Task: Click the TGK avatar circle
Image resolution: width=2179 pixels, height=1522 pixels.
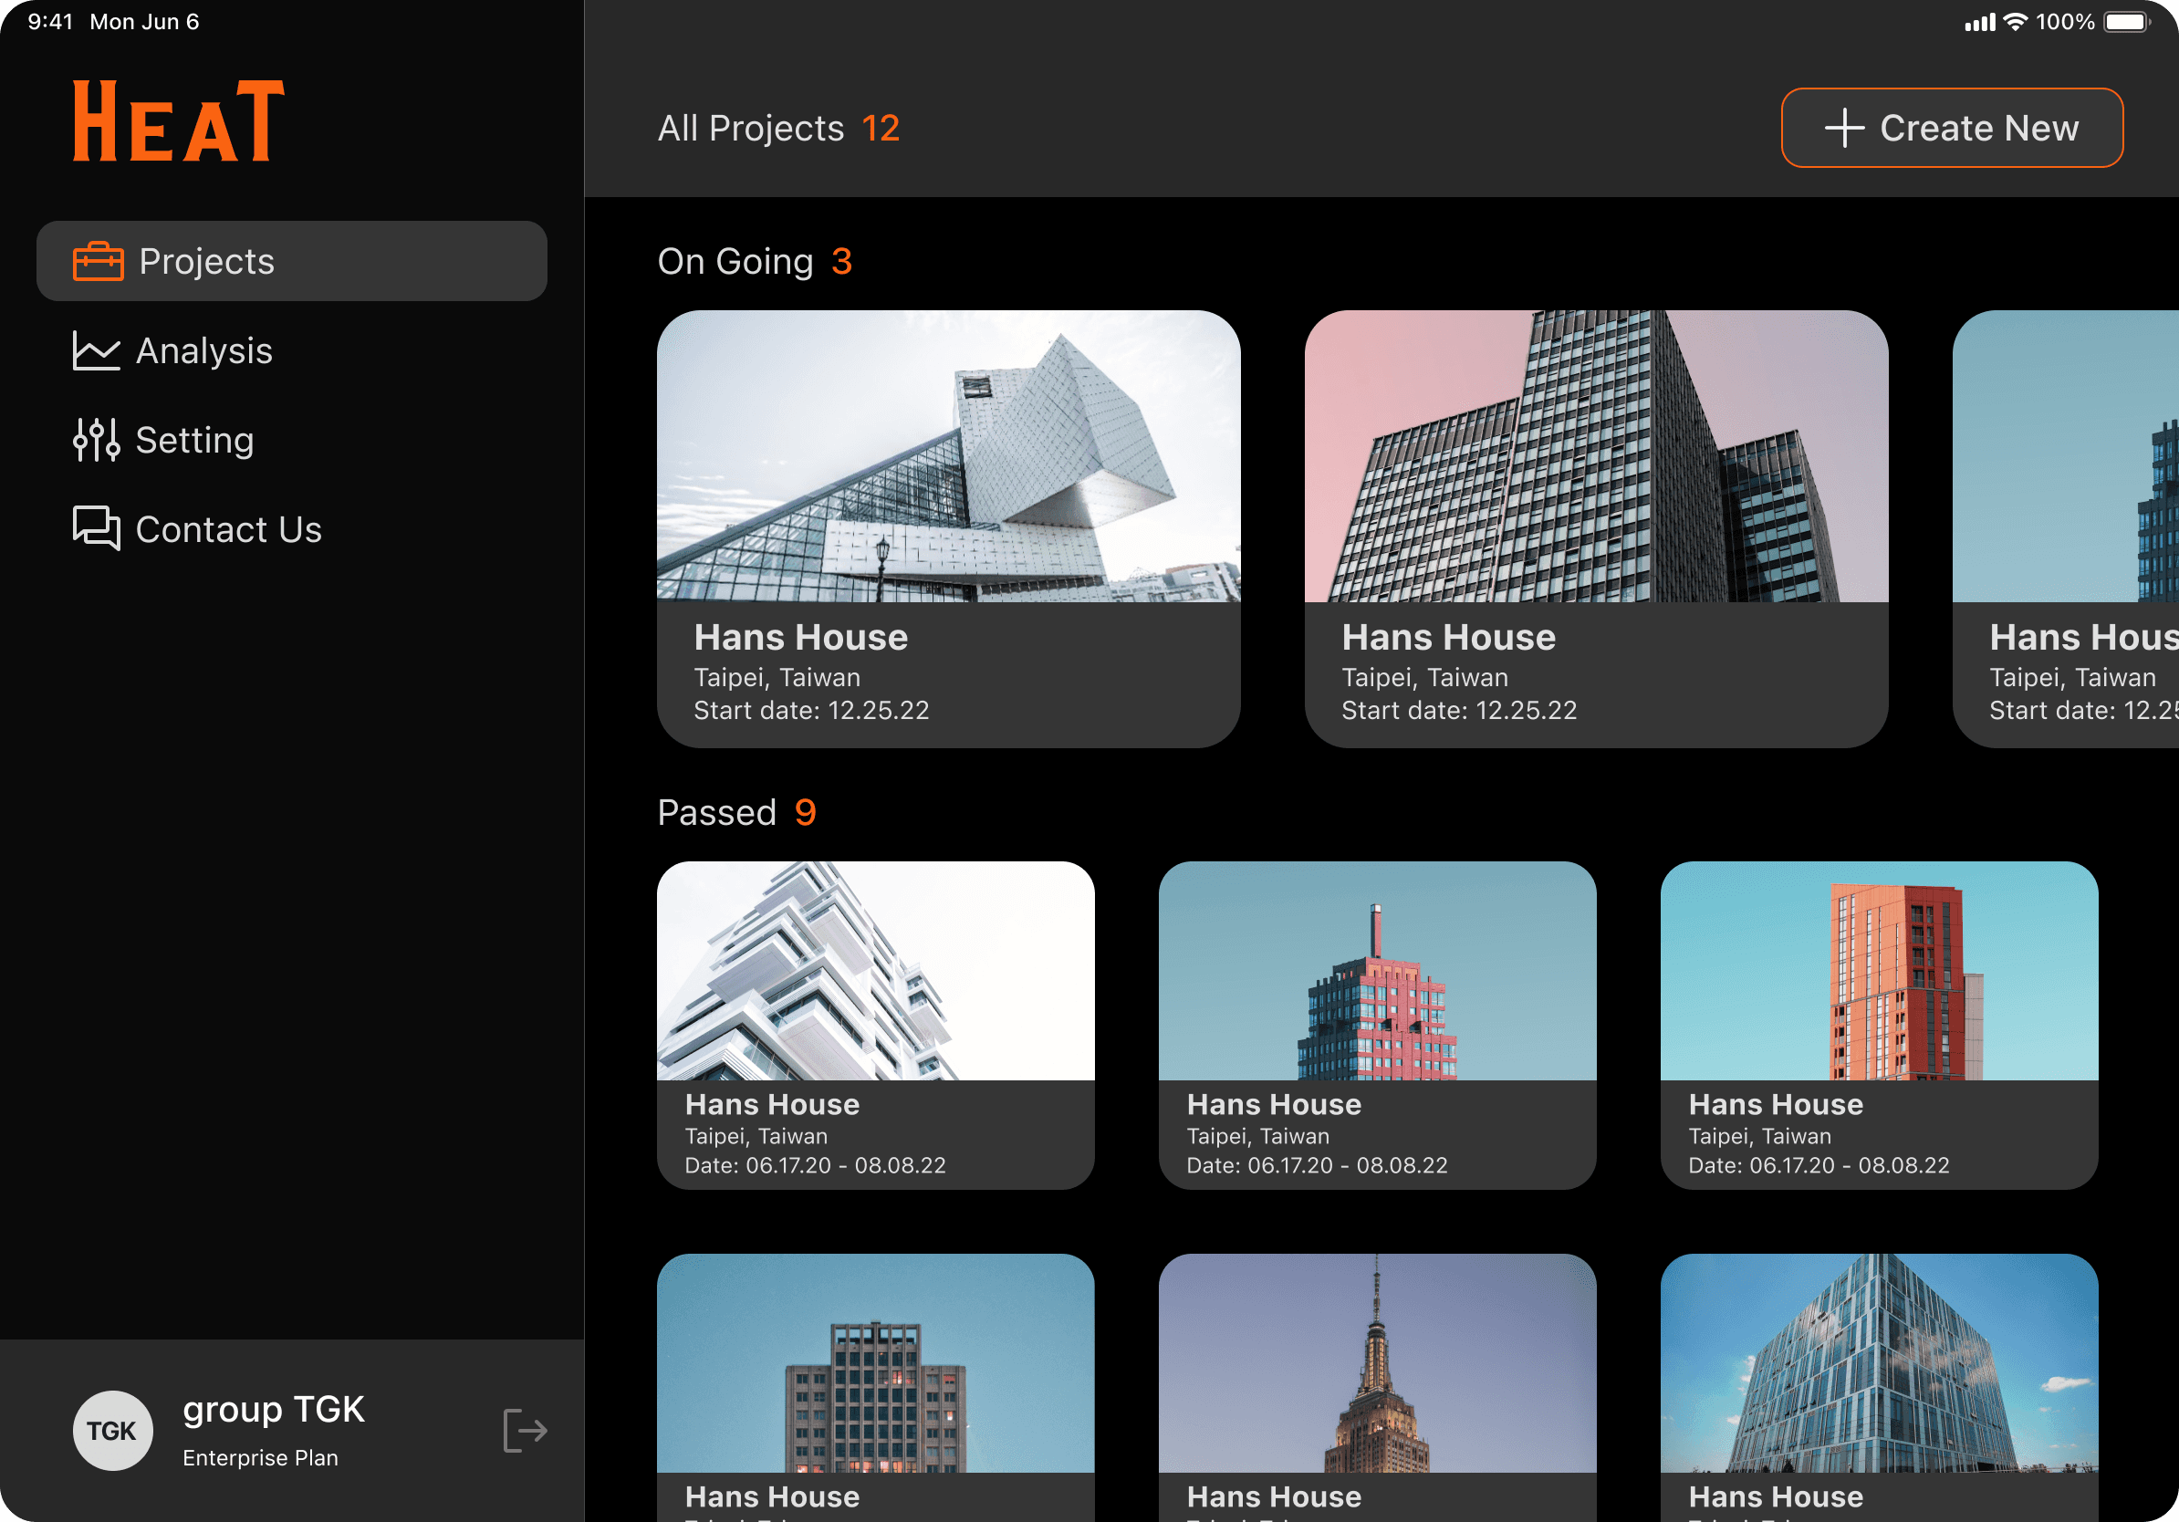Action: [x=112, y=1430]
